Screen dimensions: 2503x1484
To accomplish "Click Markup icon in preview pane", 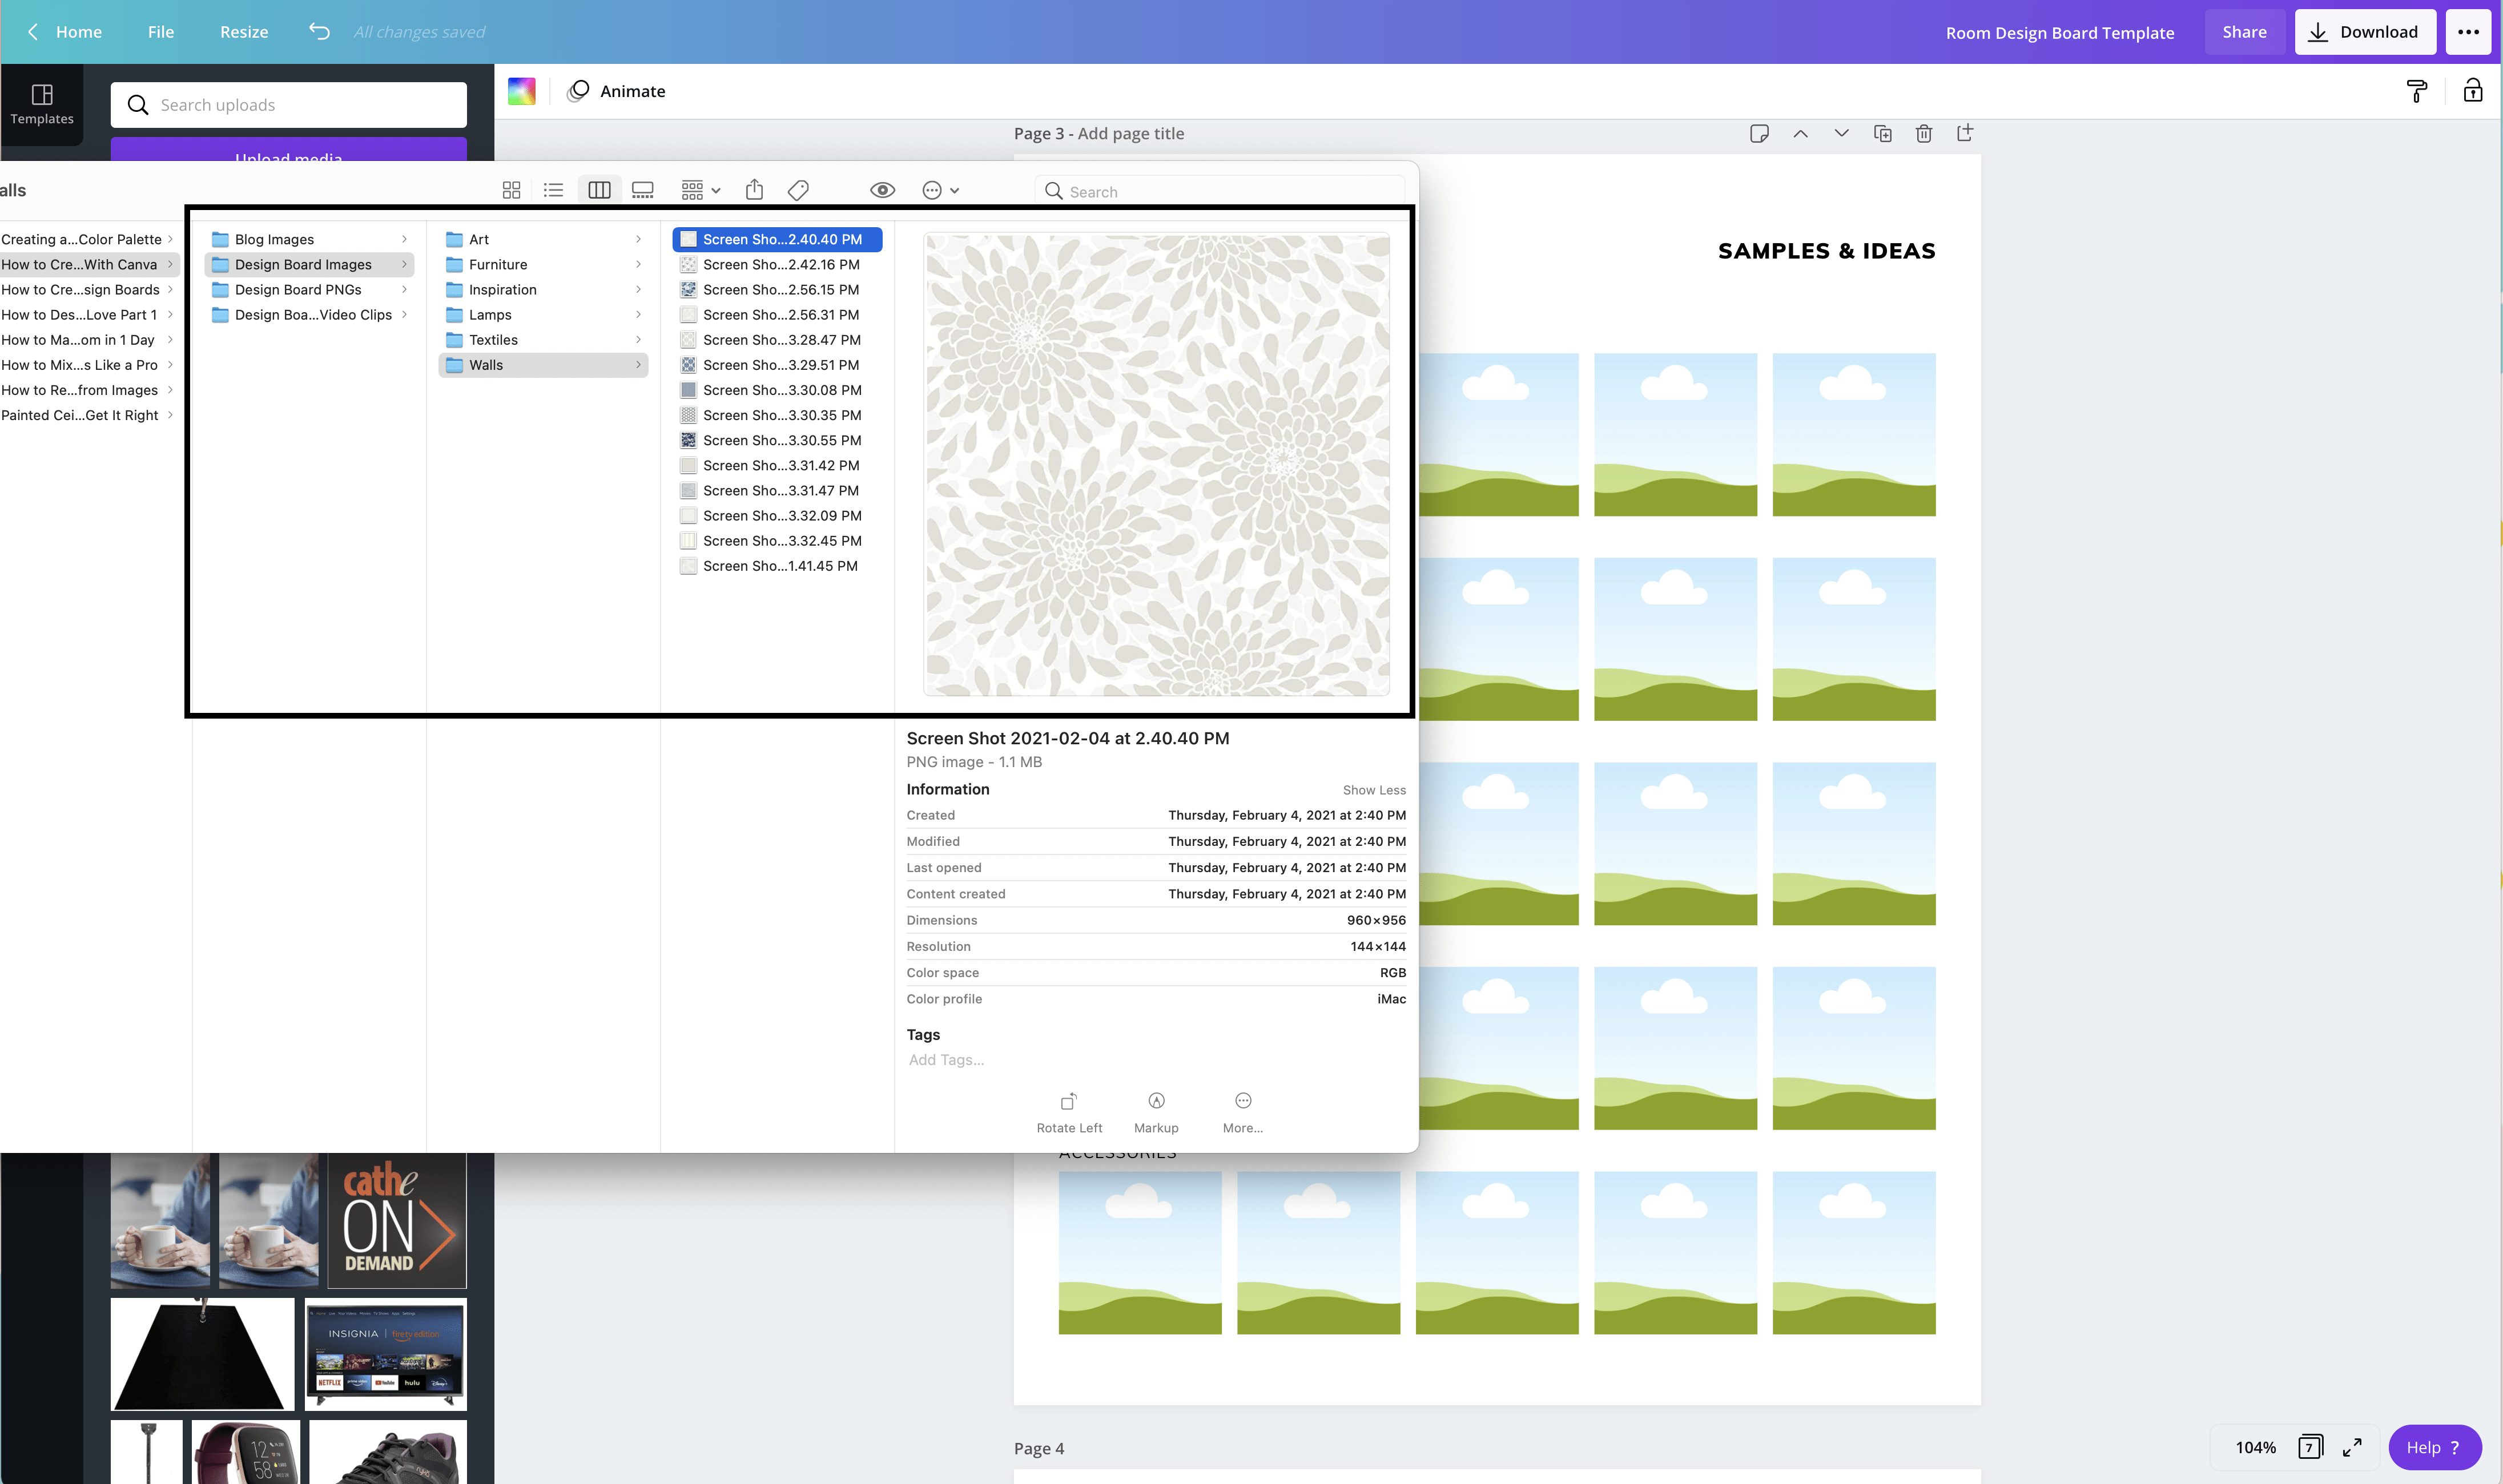I will point(1156,1110).
